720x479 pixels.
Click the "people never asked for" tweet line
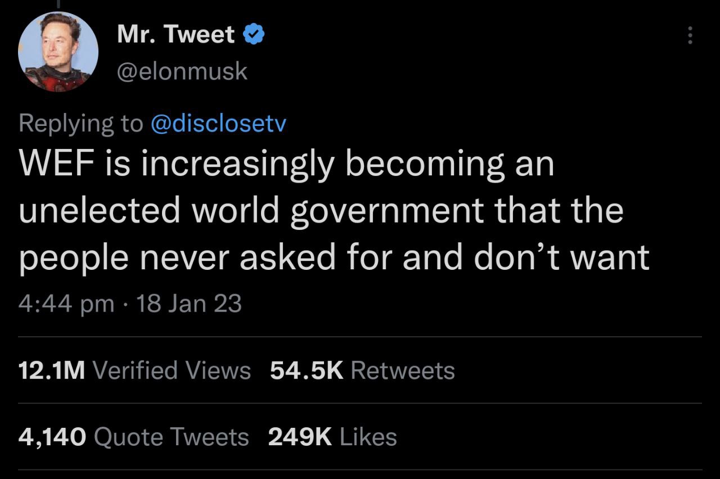334,256
